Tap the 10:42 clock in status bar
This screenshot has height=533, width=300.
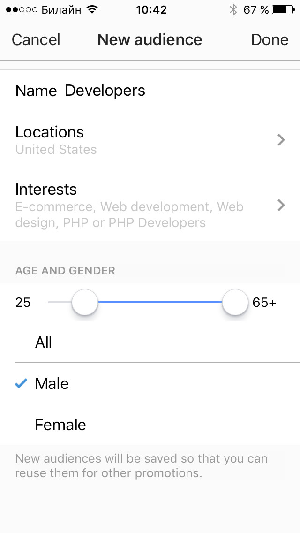point(151,10)
